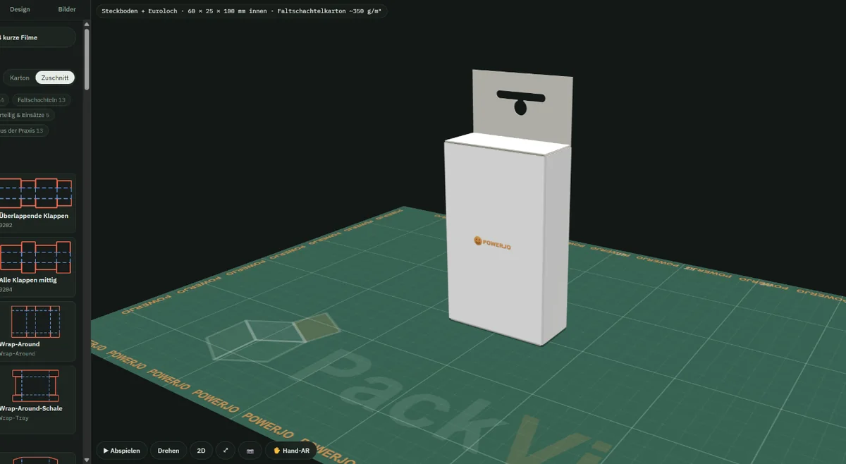Switch to Zuschnitt mode
Image resolution: width=846 pixels, height=464 pixels.
(x=55, y=78)
